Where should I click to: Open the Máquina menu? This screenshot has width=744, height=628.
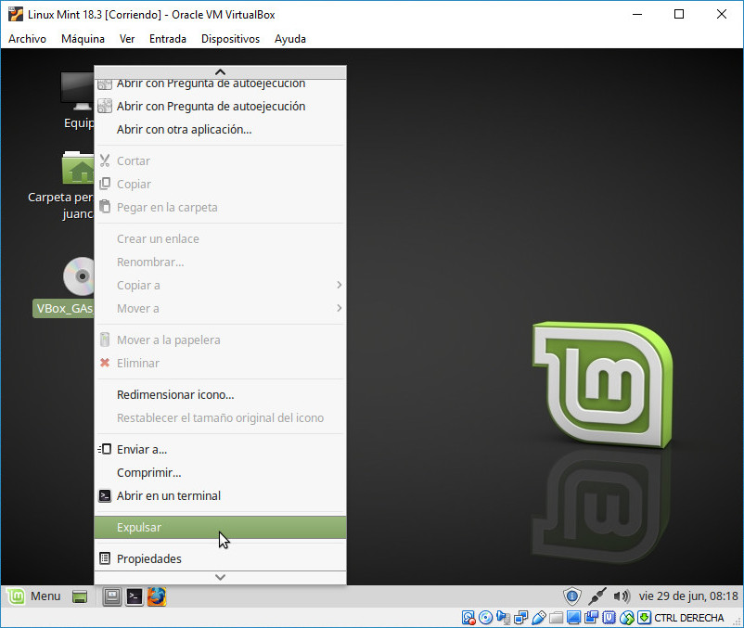[83, 39]
